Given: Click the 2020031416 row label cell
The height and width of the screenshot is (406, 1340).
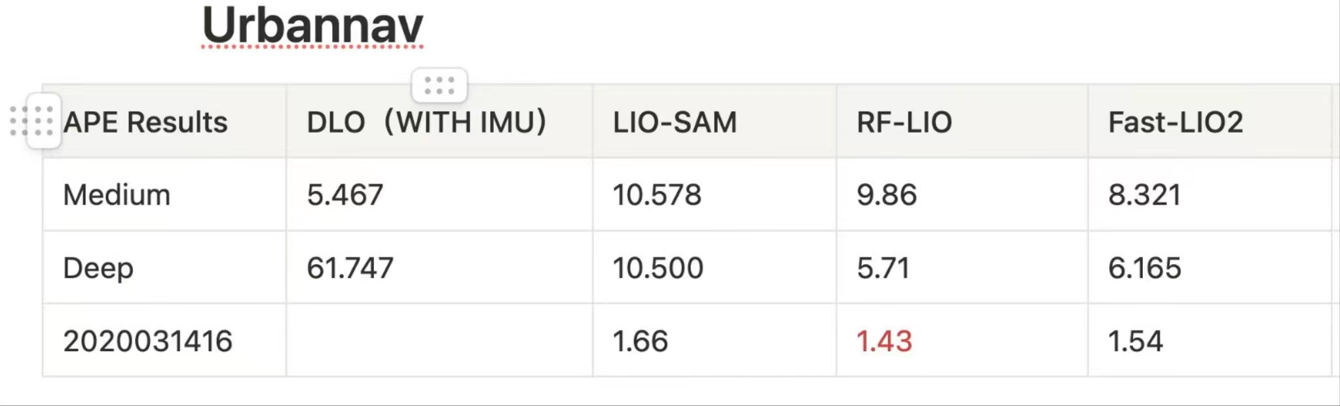Looking at the screenshot, I should [x=164, y=341].
